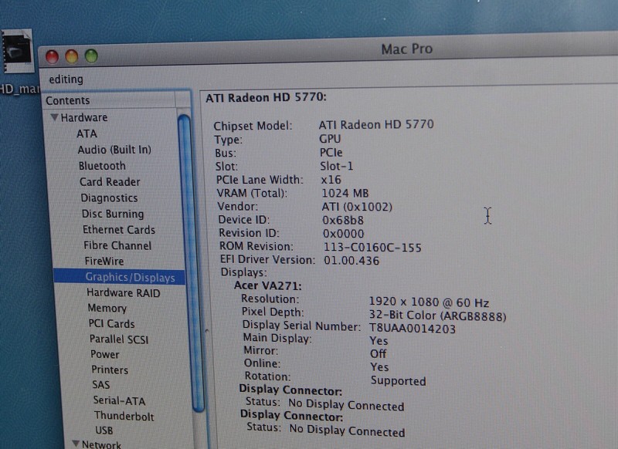
Task: Click the VRAM value 1024 MB
Action: 345,193
